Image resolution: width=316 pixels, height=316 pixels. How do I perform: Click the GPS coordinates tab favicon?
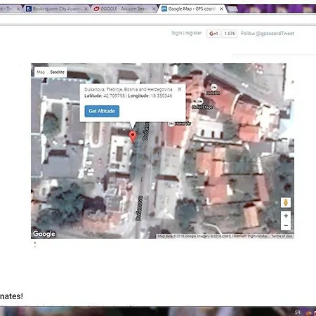pos(164,9)
